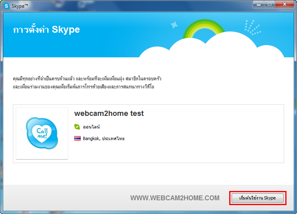Image resolution: width=297 pixels, height=214 pixels.
Task: Click the WWW.WEBCAM2HOME.COM watermark text
Action: [x=175, y=198]
